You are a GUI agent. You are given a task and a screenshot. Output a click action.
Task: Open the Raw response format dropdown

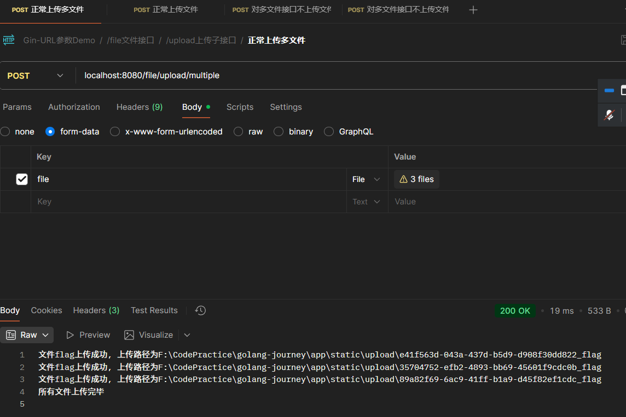[x=28, y=335]
